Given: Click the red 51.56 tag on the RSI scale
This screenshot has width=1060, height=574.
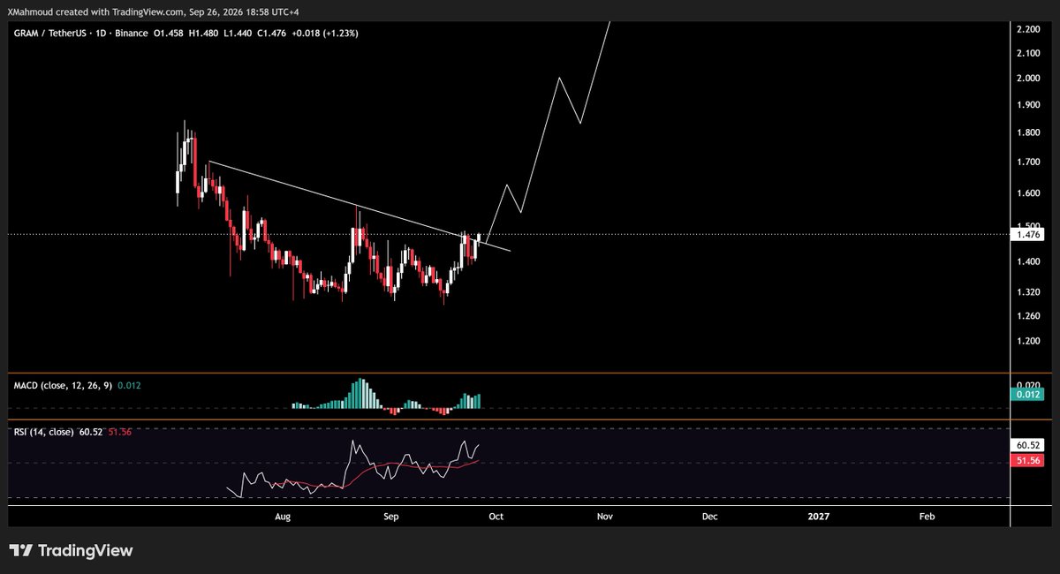Looking at the screenshot, I should point(1027,460).
